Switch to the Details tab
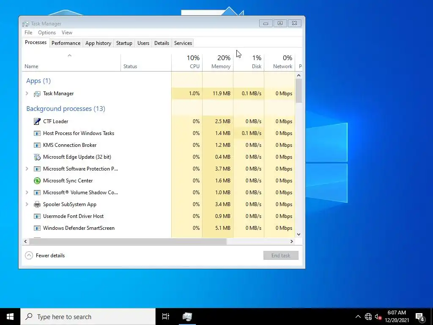Viewport: 433px width, 325px height. (162, 43)
